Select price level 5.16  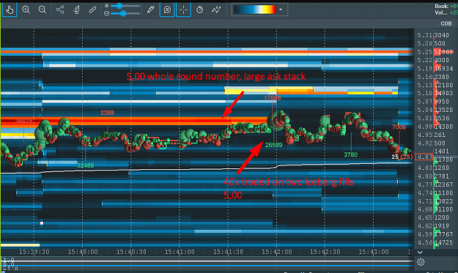[425, 77]
